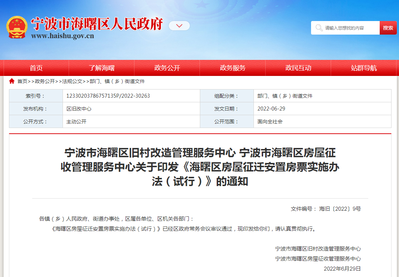The image size is (399, 277).
Task: Click the red home breadcrumb icon
Action: point(12,81)
